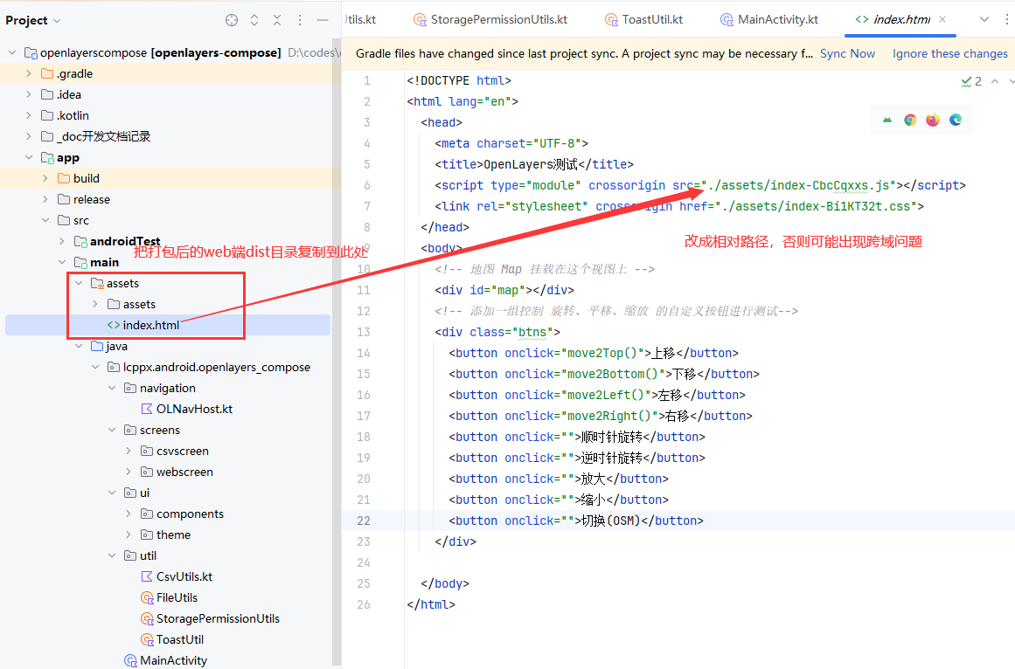Select index.html in project tree
Viewport: 1015px width, 669px height.
(x=168, y=325)
